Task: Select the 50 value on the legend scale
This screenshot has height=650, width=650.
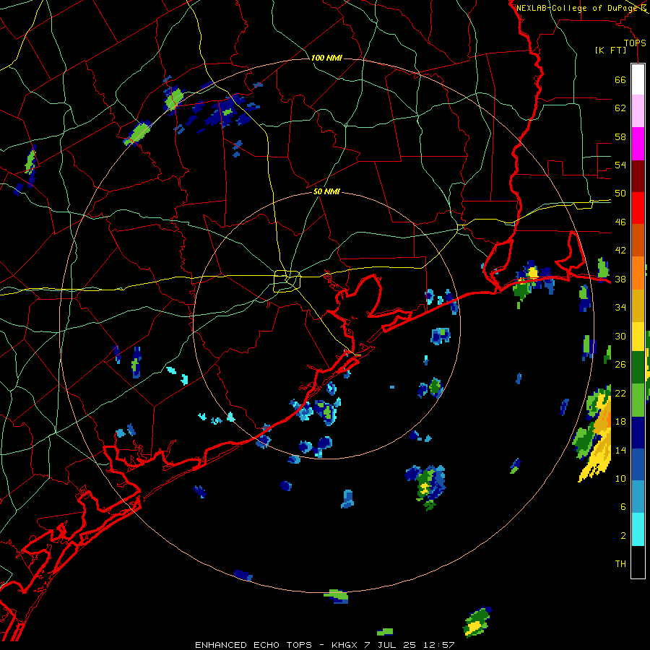Action: pos(620,194)
